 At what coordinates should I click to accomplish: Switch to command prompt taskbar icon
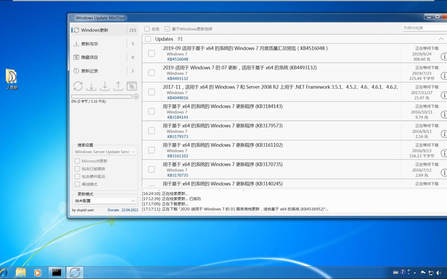[x=56, y=273]
